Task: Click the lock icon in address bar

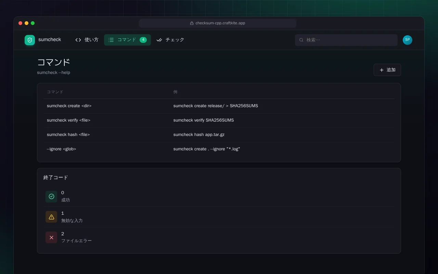Action: click(x=192, y=23)
